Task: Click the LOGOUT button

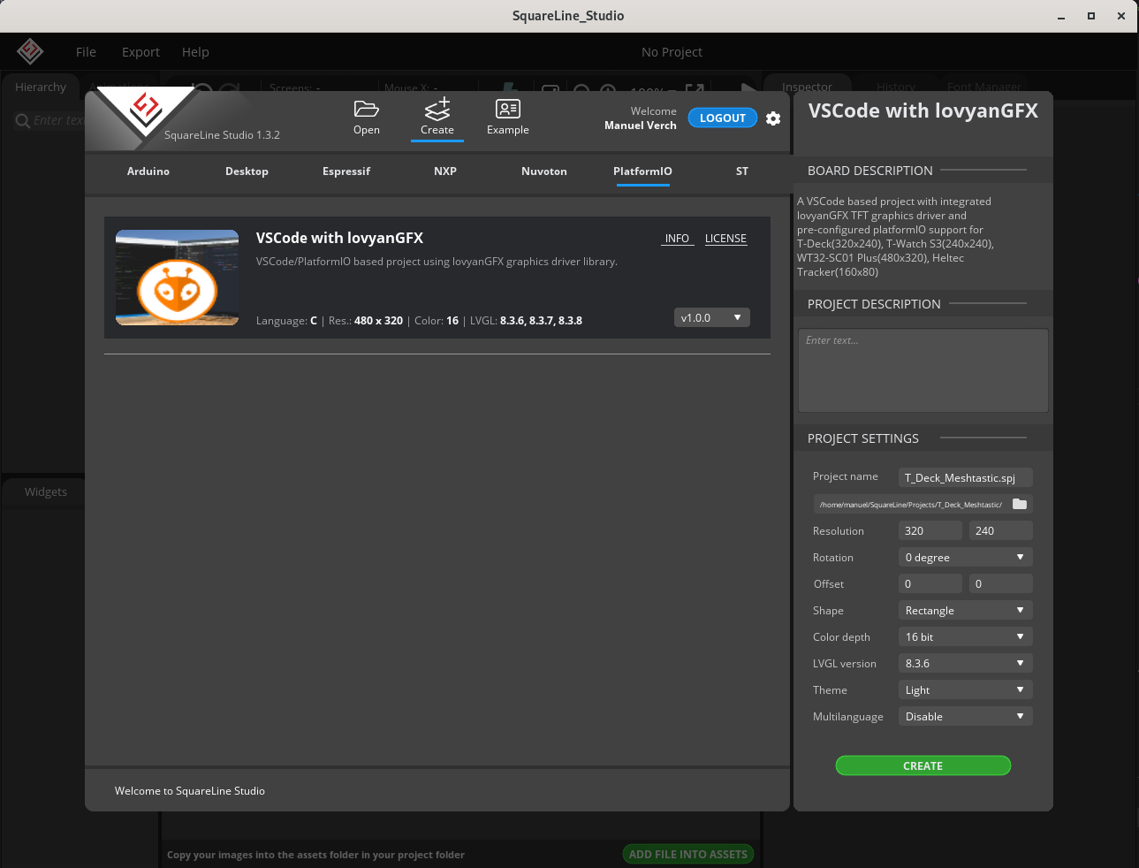Action: [723, 118]
